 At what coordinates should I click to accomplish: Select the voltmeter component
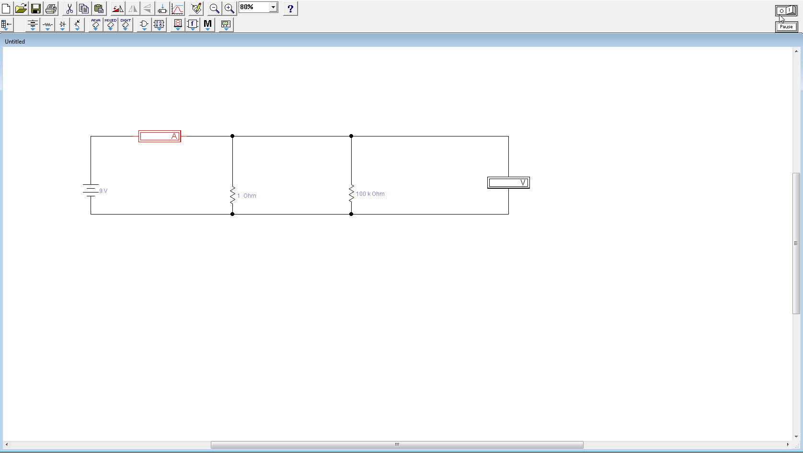tap(508, 182)
